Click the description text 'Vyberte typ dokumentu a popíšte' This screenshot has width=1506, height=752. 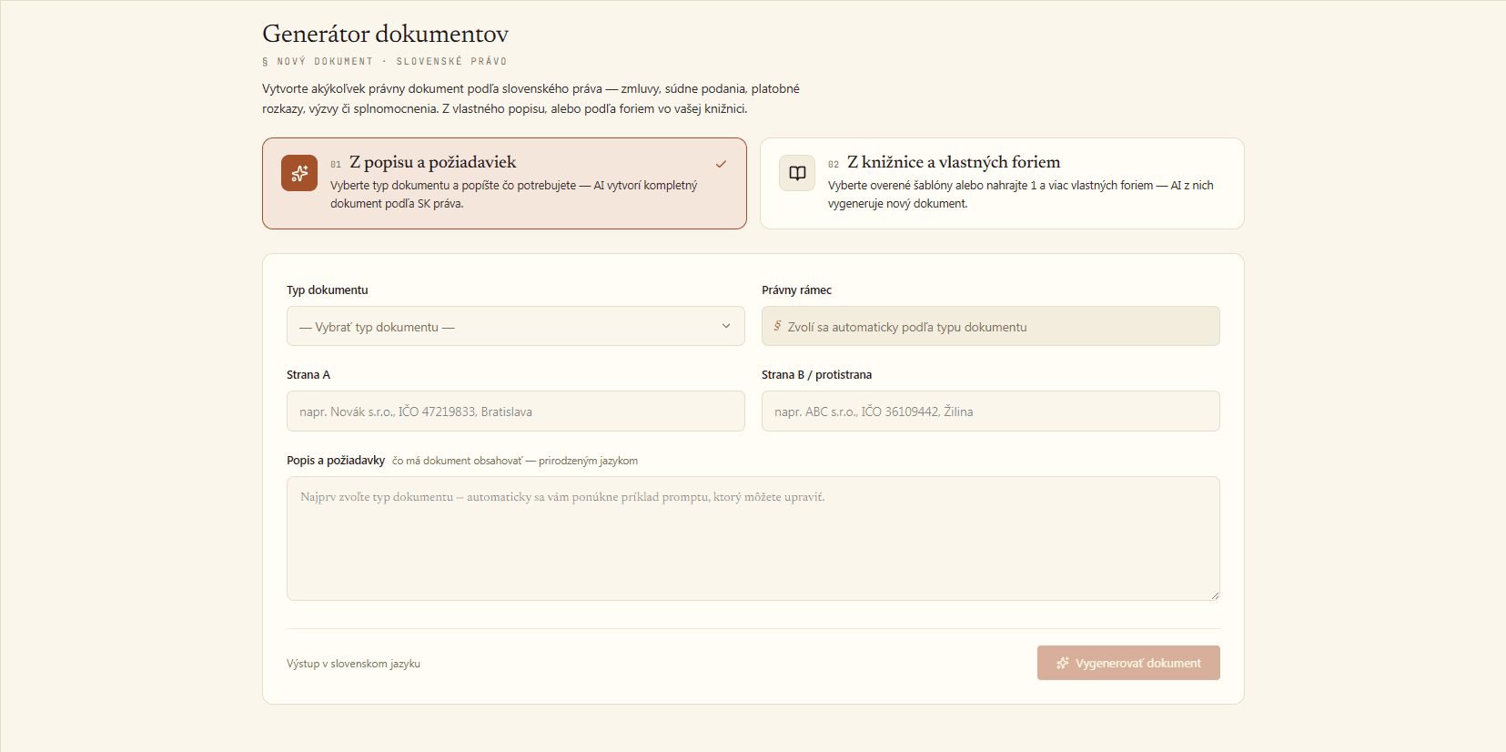[x=513, y=194]
